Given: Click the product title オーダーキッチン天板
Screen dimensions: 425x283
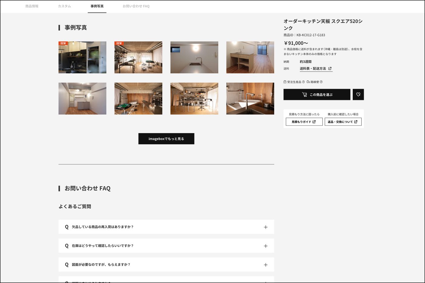Looking at the screenshot, I should [x=323, y=25].
